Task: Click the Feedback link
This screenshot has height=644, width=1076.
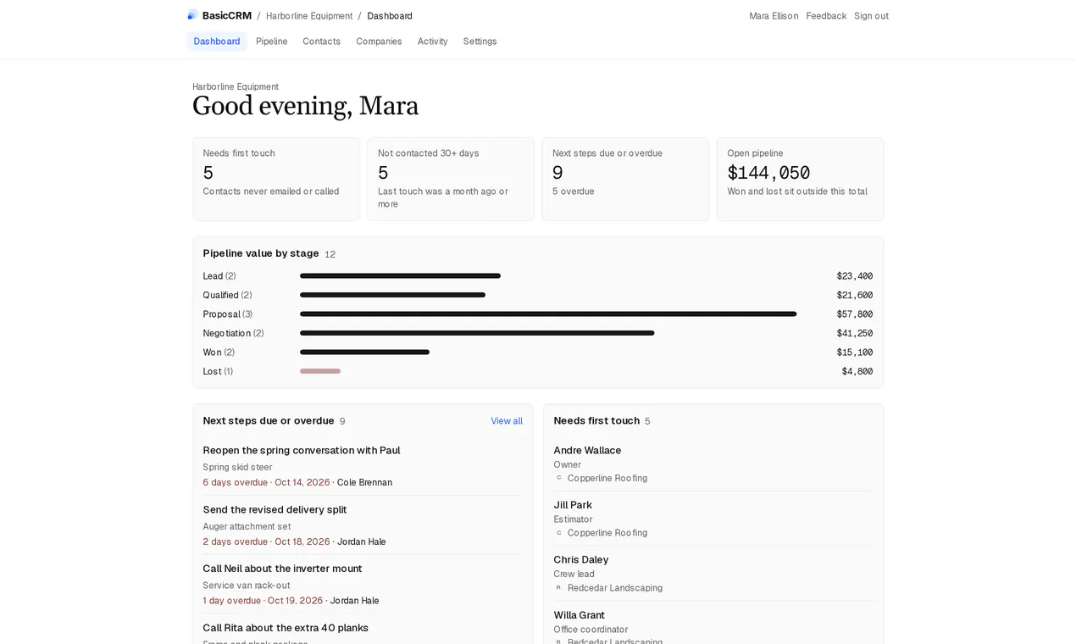Action: 826,16
